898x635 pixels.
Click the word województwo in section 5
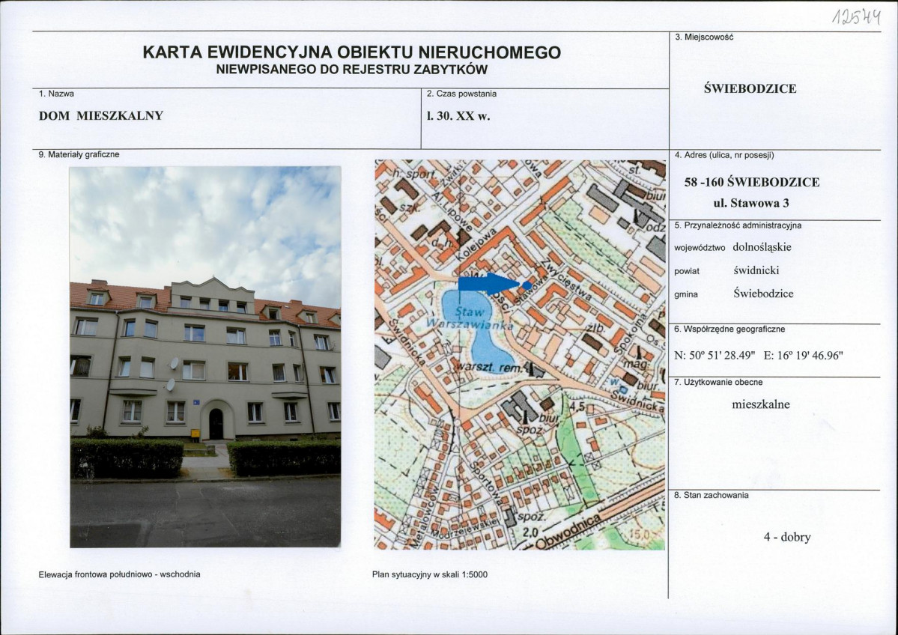700,249
